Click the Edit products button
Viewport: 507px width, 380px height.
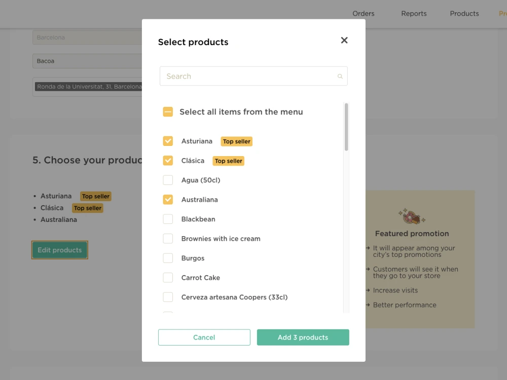click(59, 250)
